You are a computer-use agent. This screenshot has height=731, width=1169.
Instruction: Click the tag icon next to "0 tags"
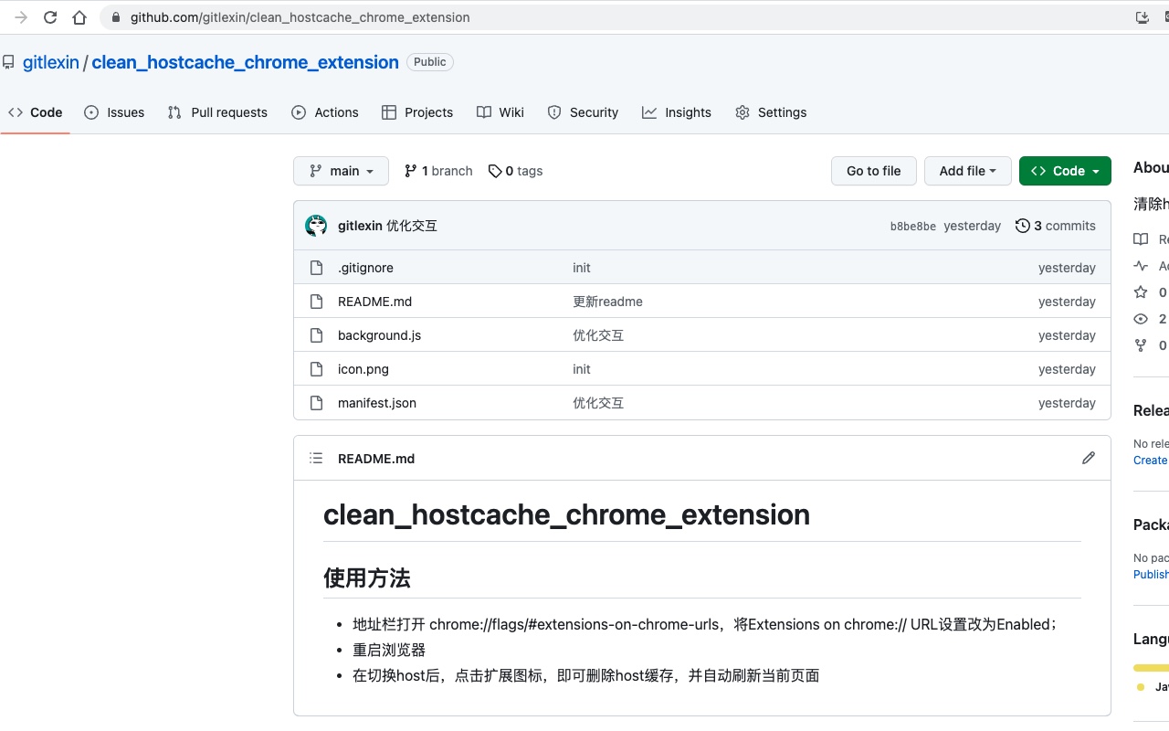[x=495, y=171]
